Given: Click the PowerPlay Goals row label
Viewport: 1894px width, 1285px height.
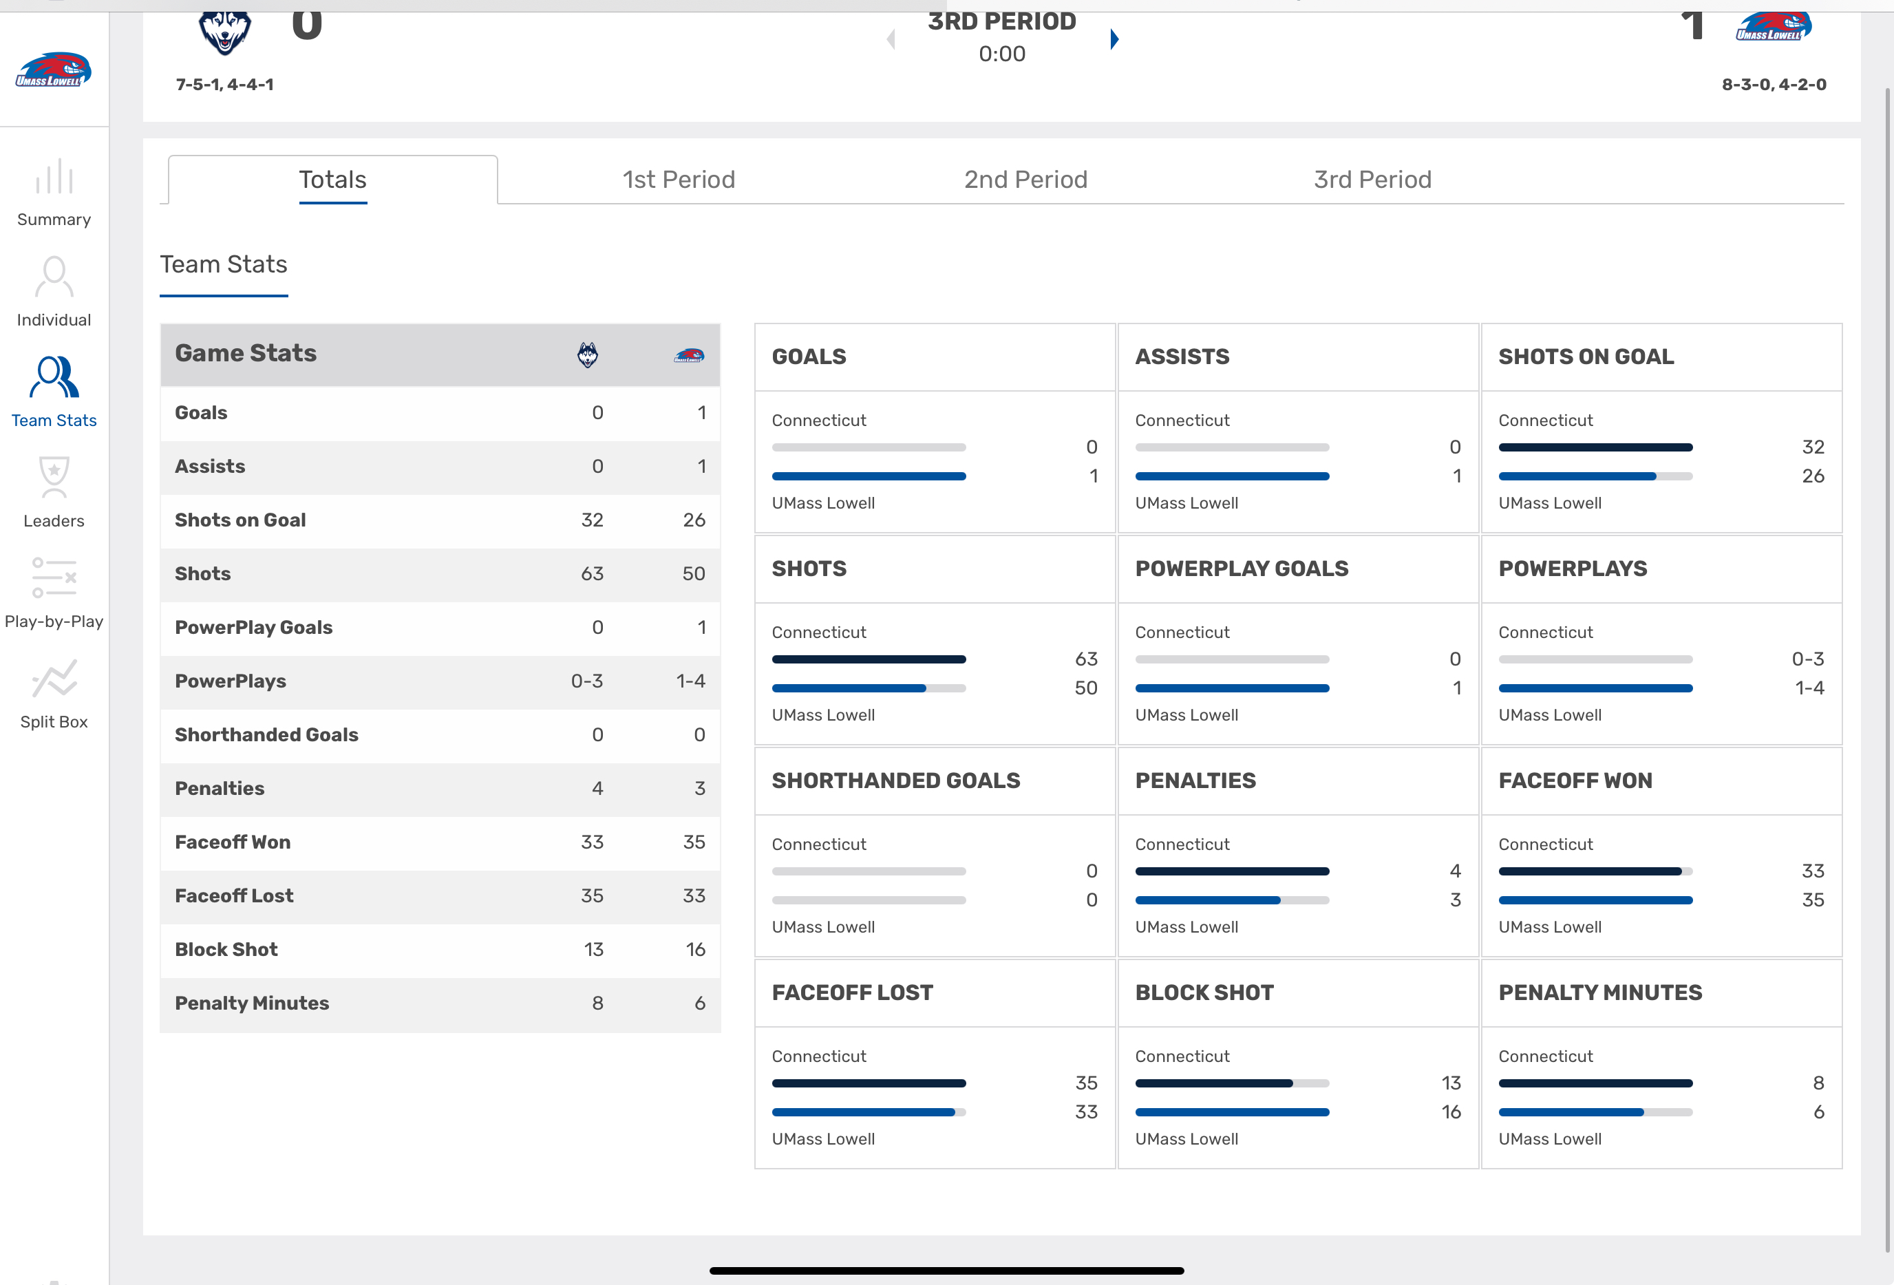Looking at the screenshot, I should tap(253, 628).
